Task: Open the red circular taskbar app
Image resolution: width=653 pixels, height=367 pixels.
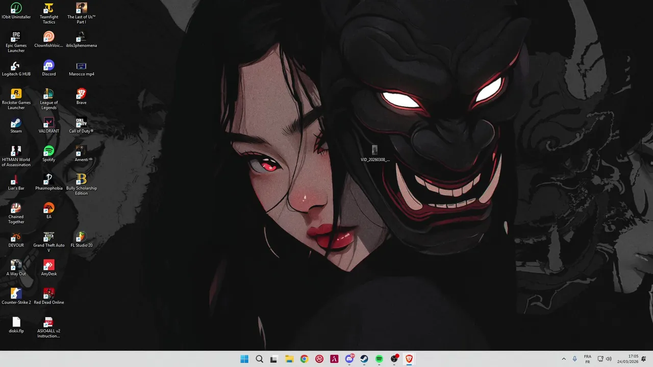Action: pos(319,359)
